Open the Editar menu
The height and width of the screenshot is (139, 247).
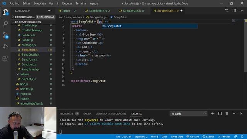click(26, 3)
